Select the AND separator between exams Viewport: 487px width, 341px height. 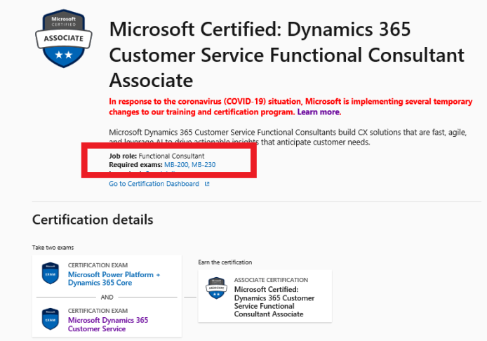tap(107, 297)
